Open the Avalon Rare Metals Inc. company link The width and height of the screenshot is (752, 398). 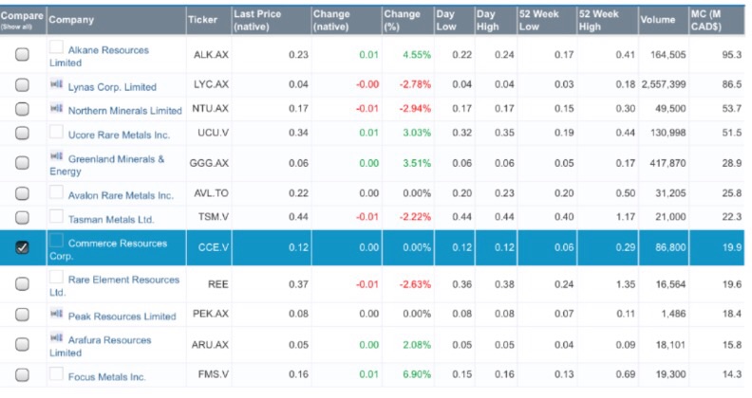click(121, 195)
